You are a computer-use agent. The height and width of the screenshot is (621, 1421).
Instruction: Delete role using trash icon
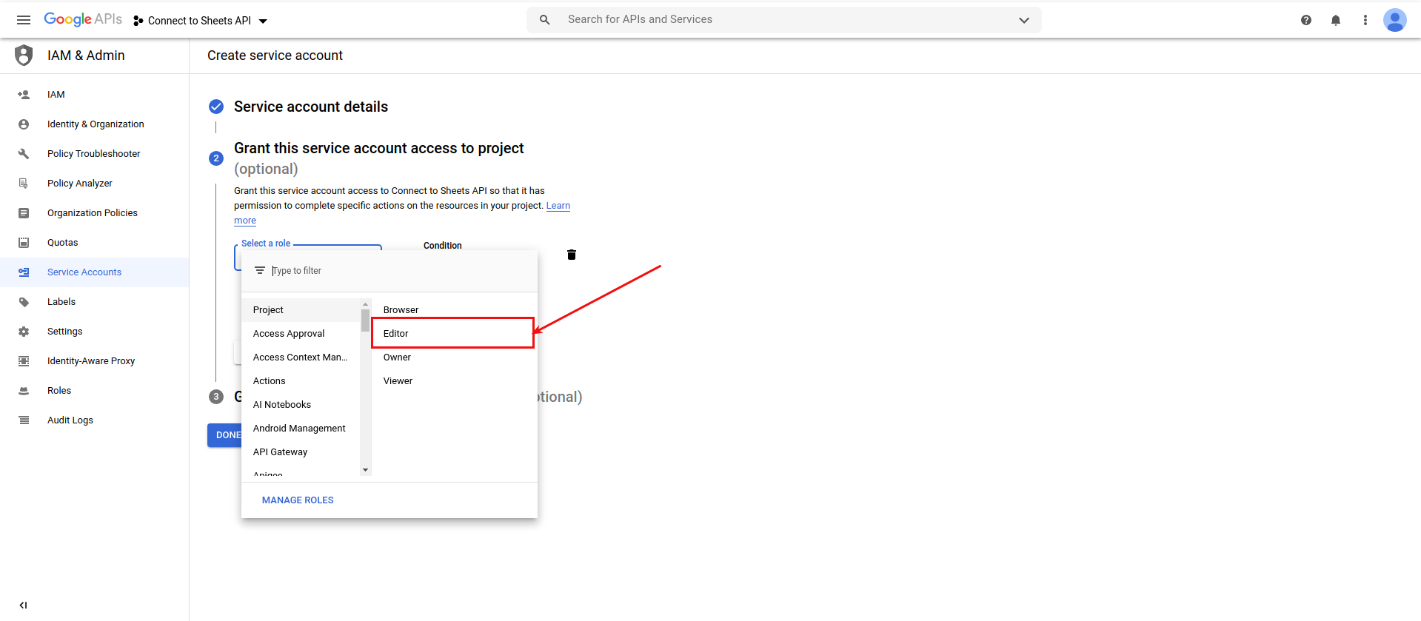(572, 255)
